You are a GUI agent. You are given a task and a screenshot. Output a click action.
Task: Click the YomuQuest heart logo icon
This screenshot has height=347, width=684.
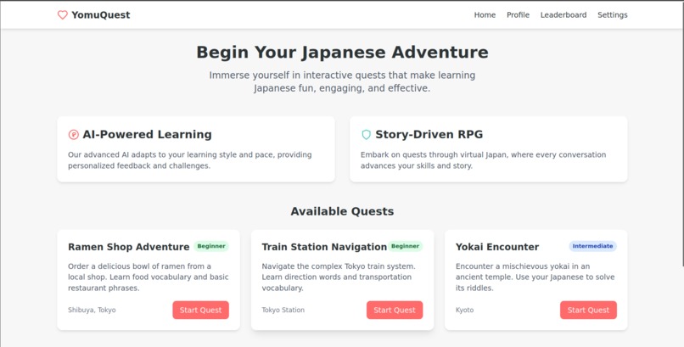coord(63,14)
